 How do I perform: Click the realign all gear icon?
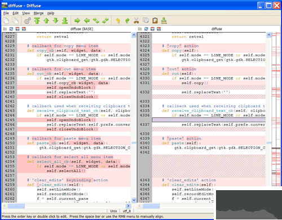28,21
